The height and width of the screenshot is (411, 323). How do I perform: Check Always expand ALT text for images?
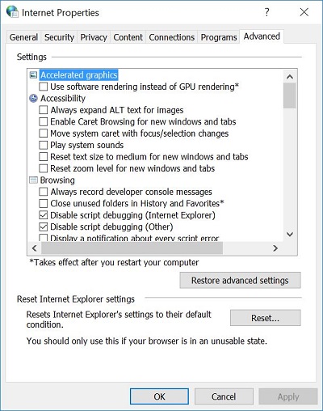[x=44, y=110]
